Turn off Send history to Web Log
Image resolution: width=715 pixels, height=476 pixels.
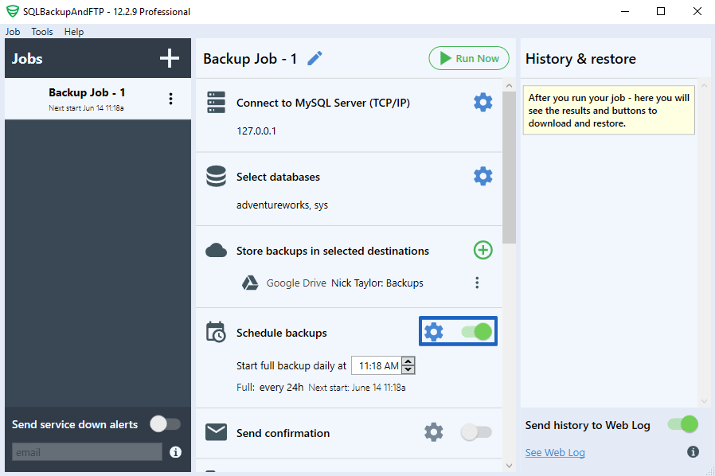point(682,424)
